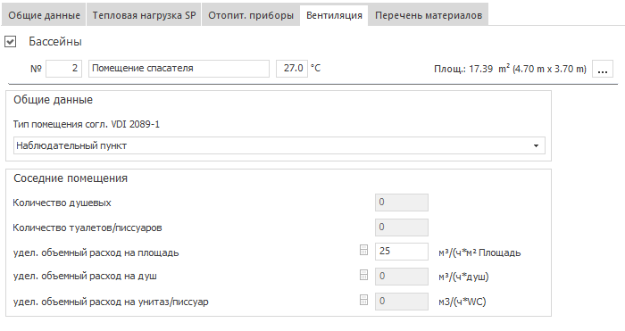Click the удел. объемный расход на площадь label
Viewport: 625px width, 331px height.
96,252
